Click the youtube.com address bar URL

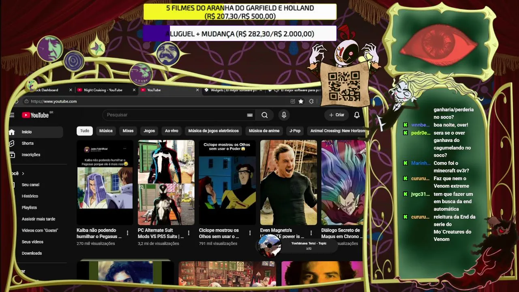[x=54, y=101]
